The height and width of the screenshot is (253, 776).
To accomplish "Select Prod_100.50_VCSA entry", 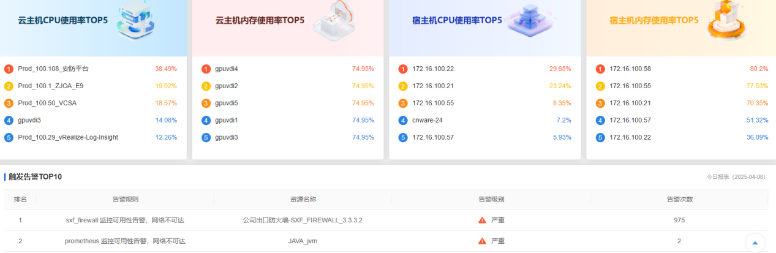I will pos(47,103).
